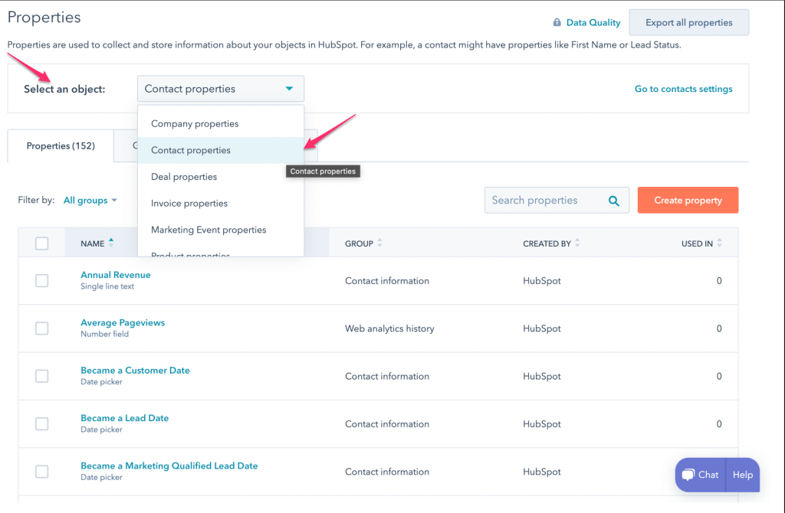Image resolution: width=785 pixels, height=513 pixels.
Task: Click Contact information in the Annual Revenue row
Action: point(387,281)
